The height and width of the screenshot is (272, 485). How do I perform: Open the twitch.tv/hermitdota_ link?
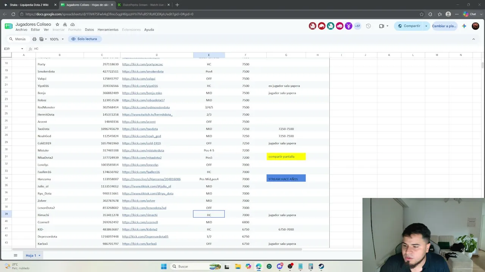click(x=147, y=114)
